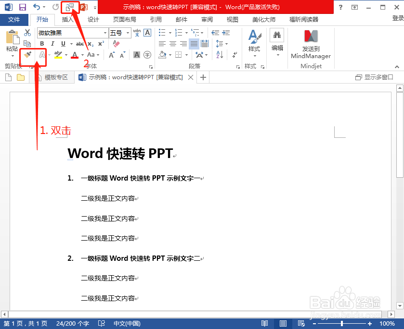404x329 pixels.
Task: Click the Sort icon in paragraph group
Action: [218, 54]
